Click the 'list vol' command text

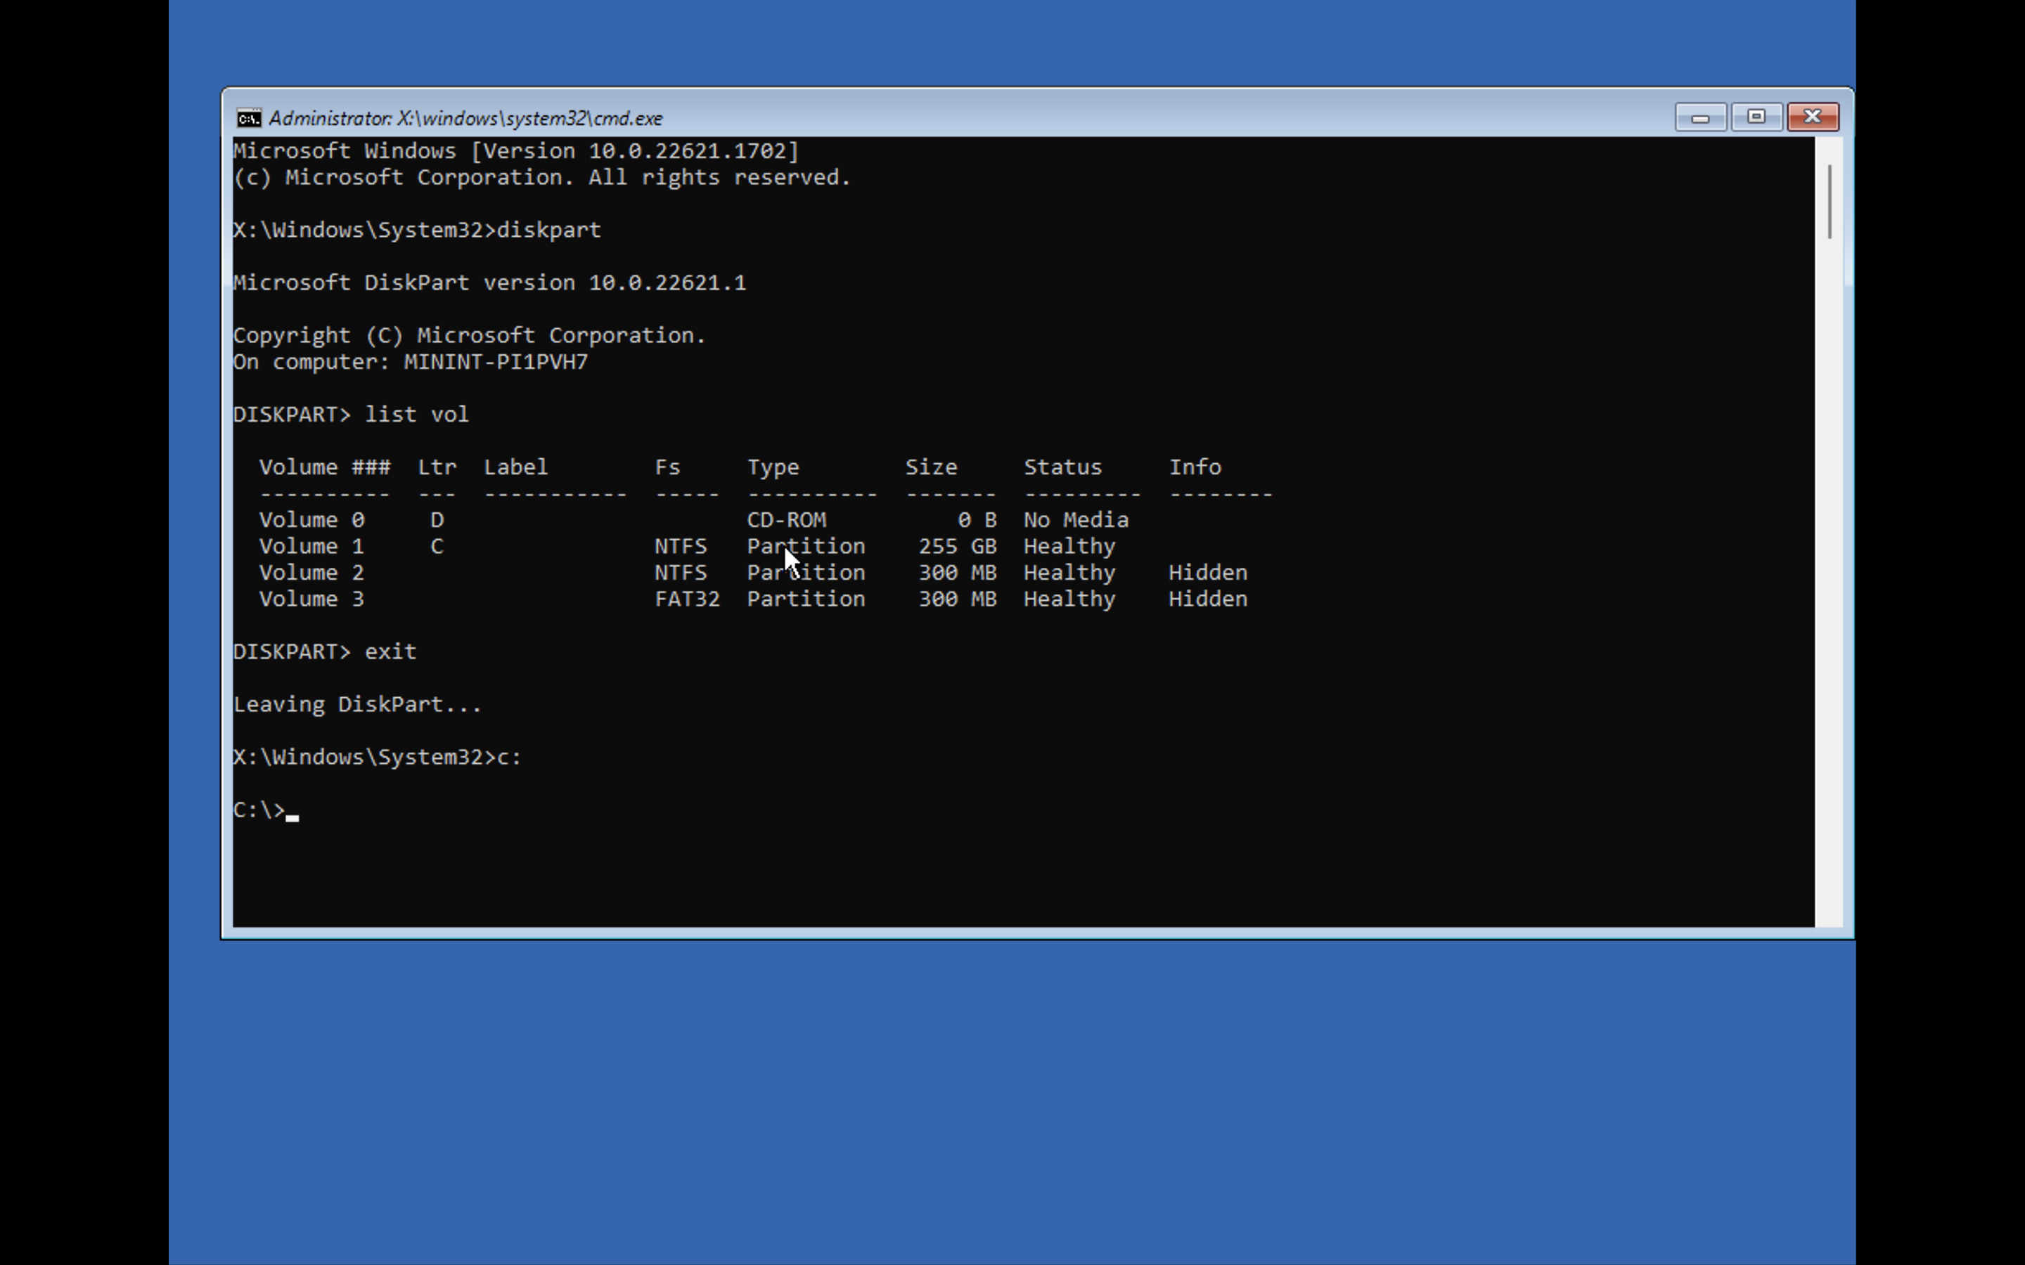(416, 415)
